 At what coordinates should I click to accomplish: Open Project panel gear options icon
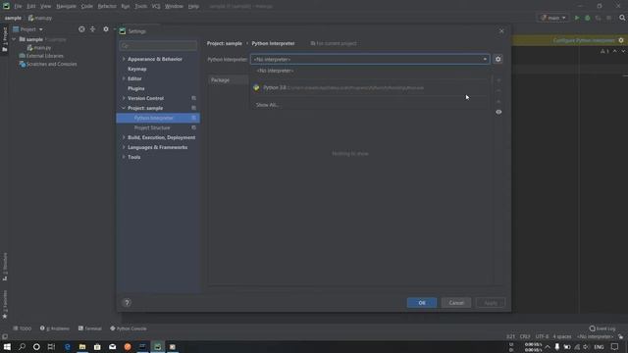pos(106,29)
